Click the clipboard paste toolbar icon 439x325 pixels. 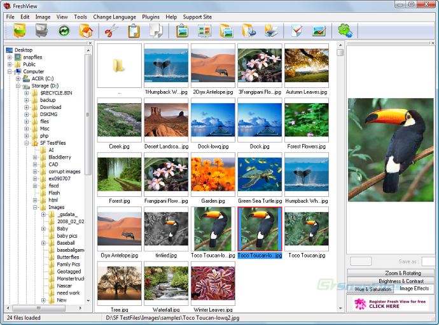point(134,31)
